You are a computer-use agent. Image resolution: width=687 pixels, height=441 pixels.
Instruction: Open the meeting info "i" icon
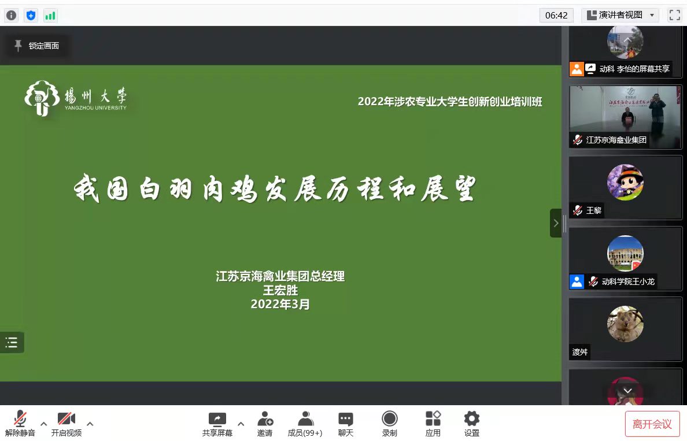pos(11,16)
